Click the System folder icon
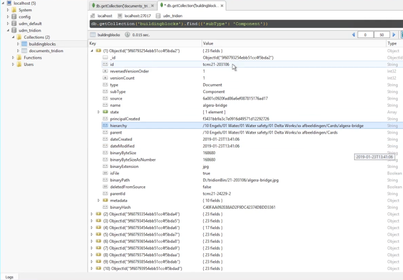The image size is (403, 280). pos(14,10)
